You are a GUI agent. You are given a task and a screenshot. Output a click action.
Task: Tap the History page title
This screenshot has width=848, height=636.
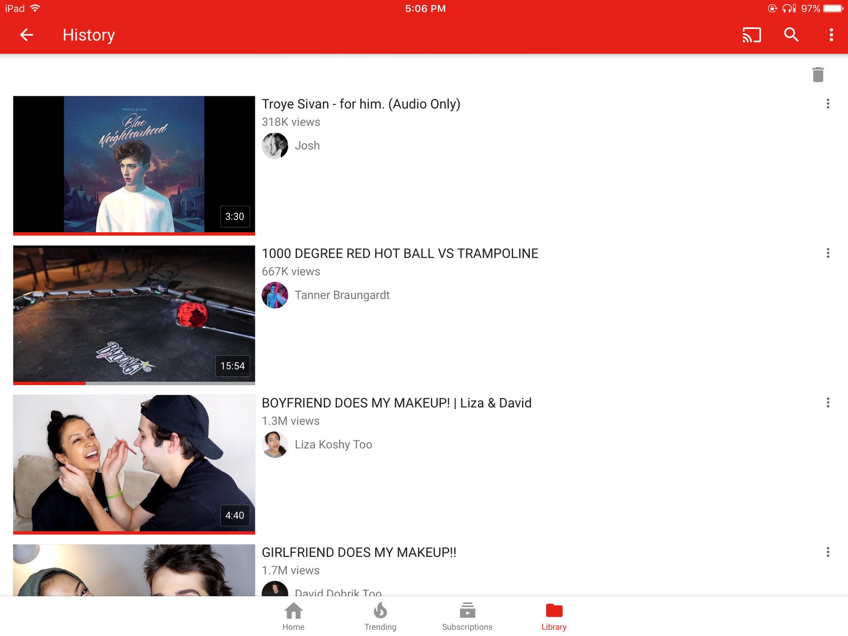(x=89, y=35)
